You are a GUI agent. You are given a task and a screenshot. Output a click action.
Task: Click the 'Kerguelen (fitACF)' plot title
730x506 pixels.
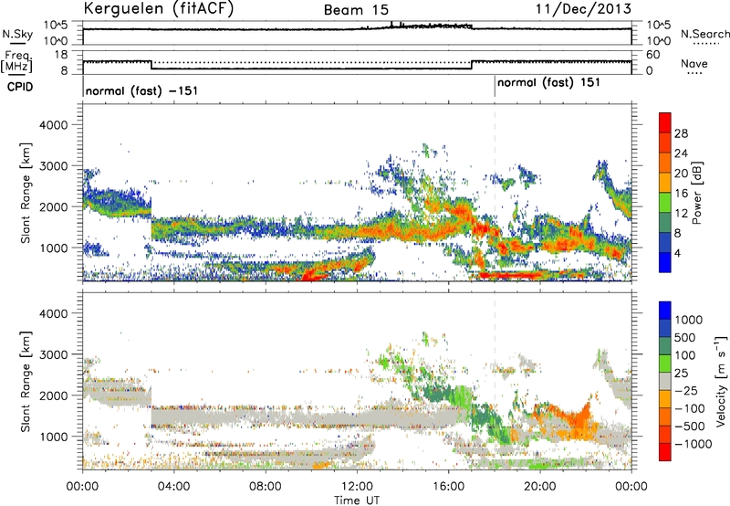point(158,9)
